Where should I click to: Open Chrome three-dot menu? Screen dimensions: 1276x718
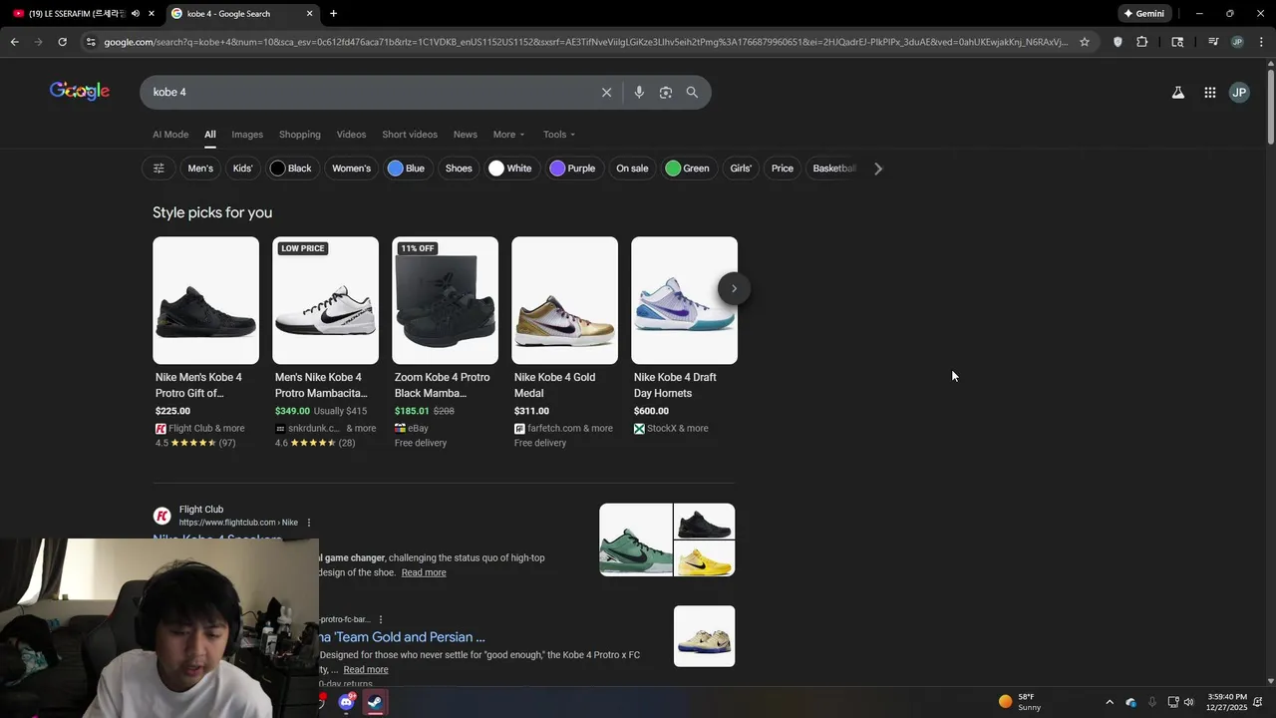1261,42
